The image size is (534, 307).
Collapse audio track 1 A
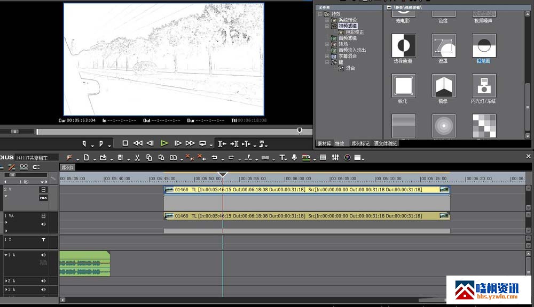6,255
